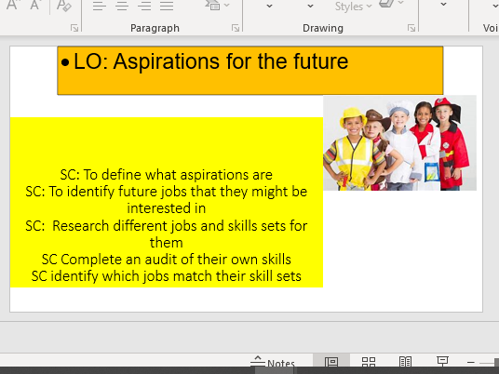Switch to Normal view

pyautogui.click(x=331, y=362)
